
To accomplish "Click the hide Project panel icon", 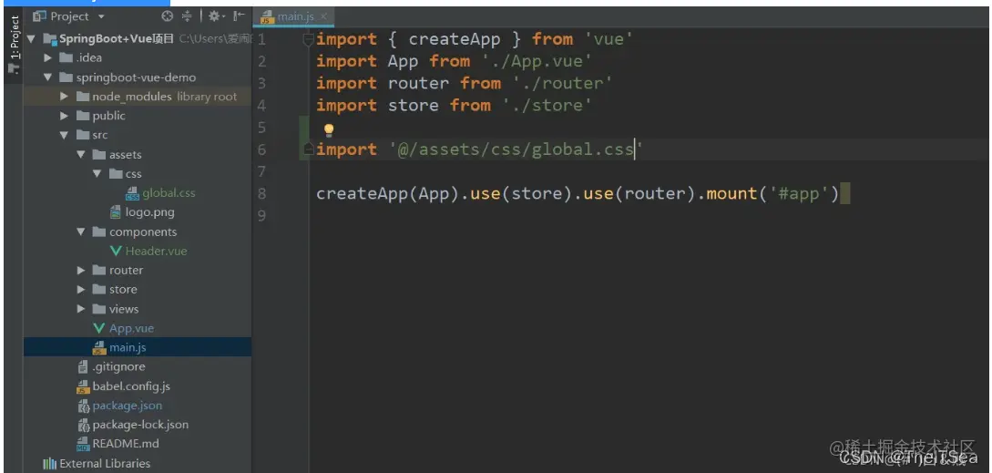I will 239,16.
